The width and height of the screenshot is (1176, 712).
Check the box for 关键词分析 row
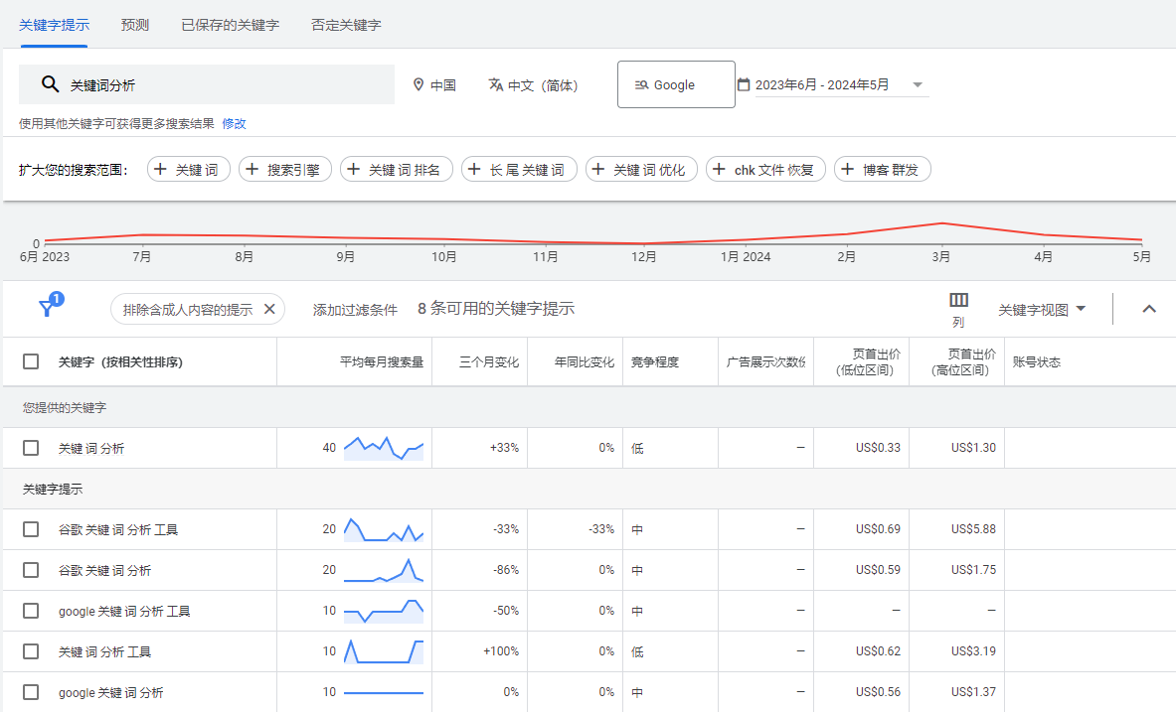coord(31,448)
